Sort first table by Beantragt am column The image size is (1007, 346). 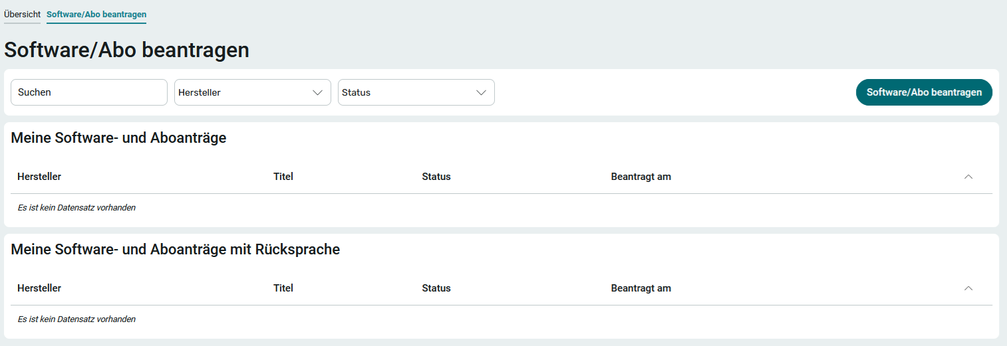tap(641, 177)
